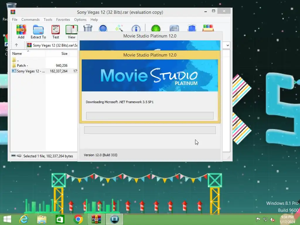Sort by the Name column header

[x=28, y=54]
